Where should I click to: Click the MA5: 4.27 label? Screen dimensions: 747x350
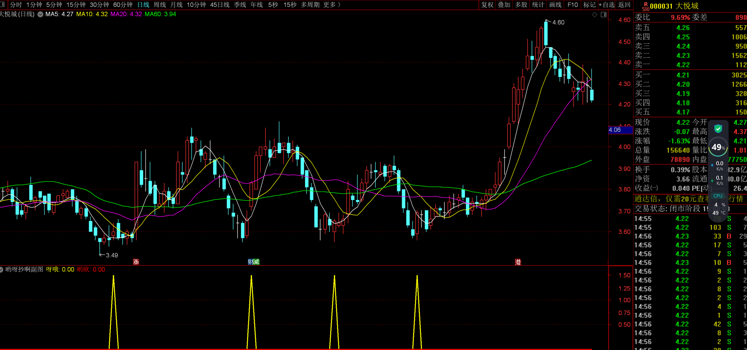(59, 14)
